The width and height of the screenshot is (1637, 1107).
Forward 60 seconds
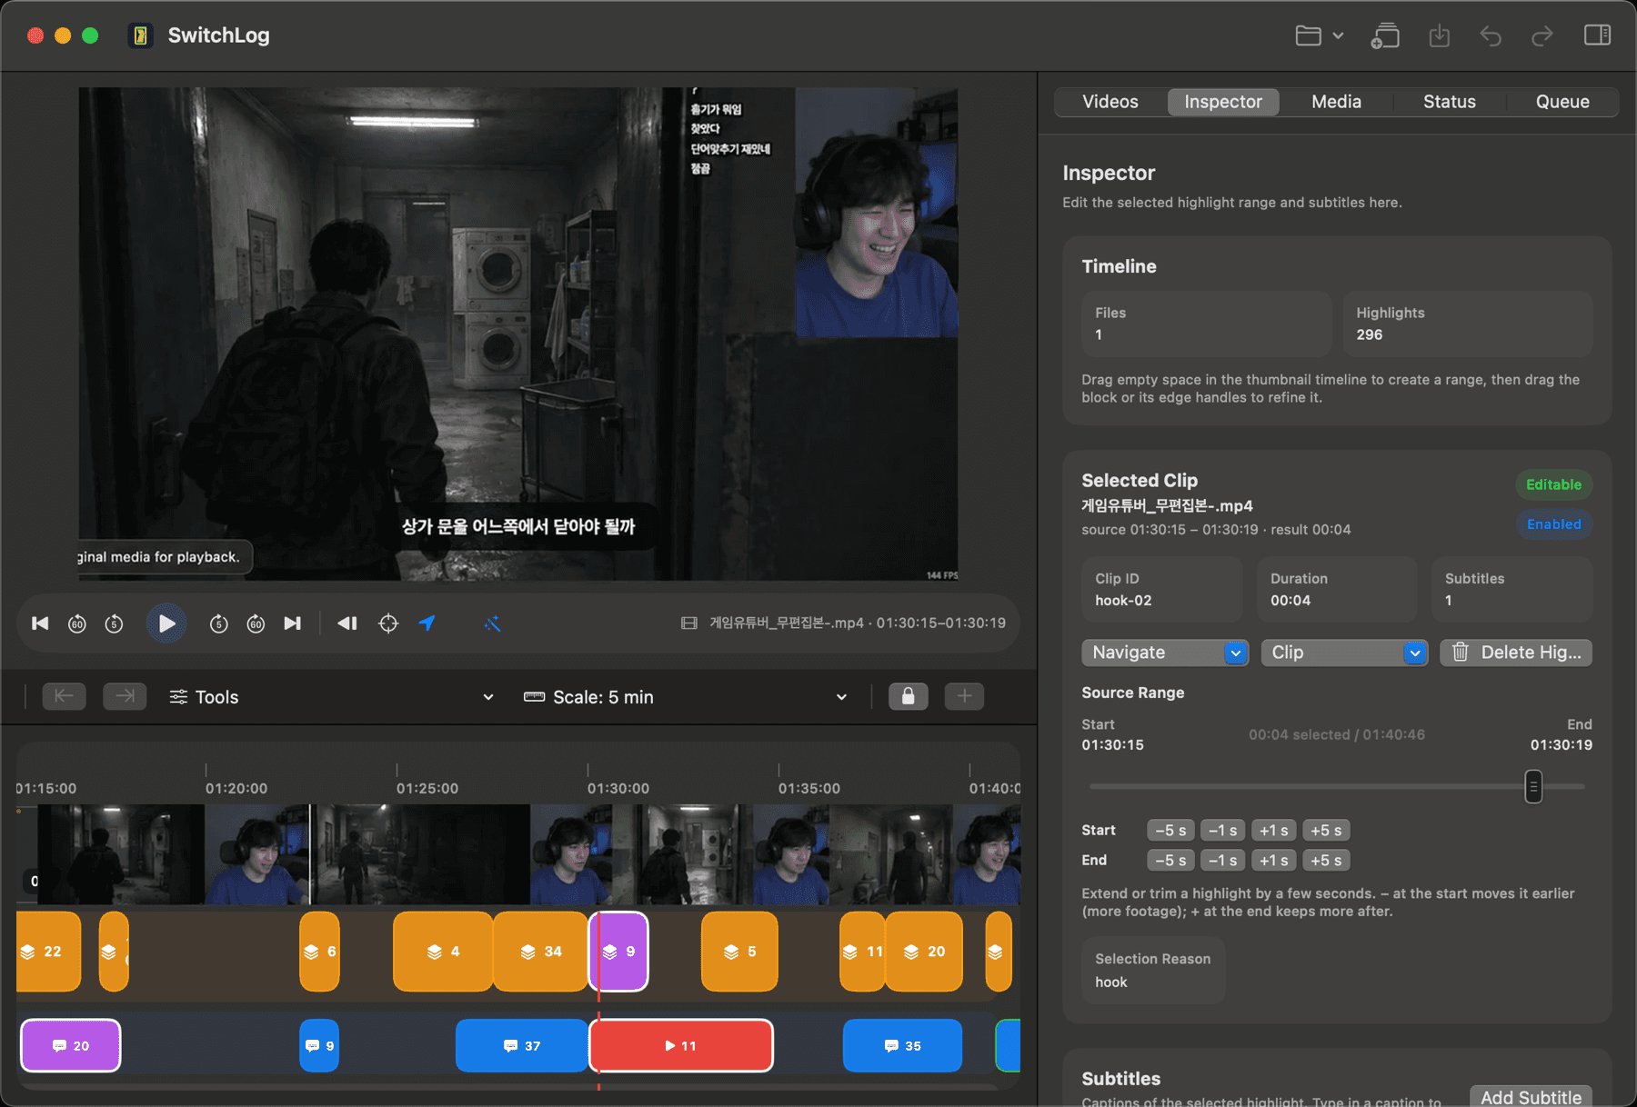(256, 623)
